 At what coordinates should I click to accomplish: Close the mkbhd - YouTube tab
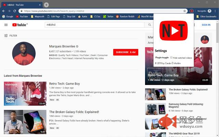(40, 5)
